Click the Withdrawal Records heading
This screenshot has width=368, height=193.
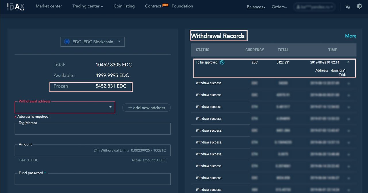218,36
